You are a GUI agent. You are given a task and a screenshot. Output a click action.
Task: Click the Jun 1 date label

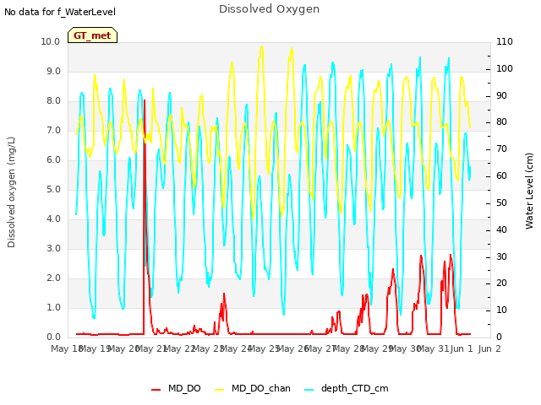click(x=462, y=348)
